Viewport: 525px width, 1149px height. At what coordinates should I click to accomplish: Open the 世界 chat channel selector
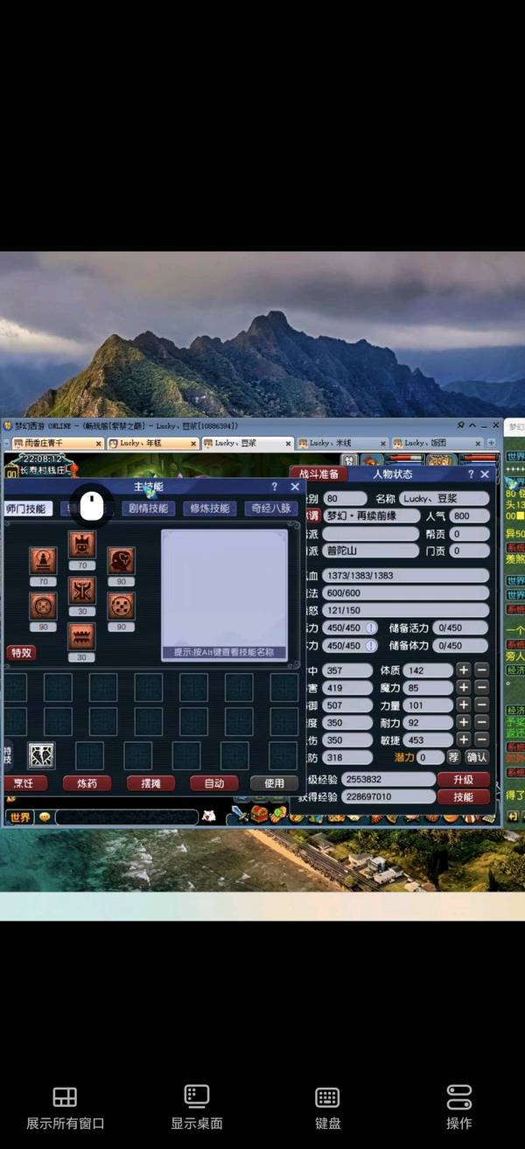[x=19, y=816]
